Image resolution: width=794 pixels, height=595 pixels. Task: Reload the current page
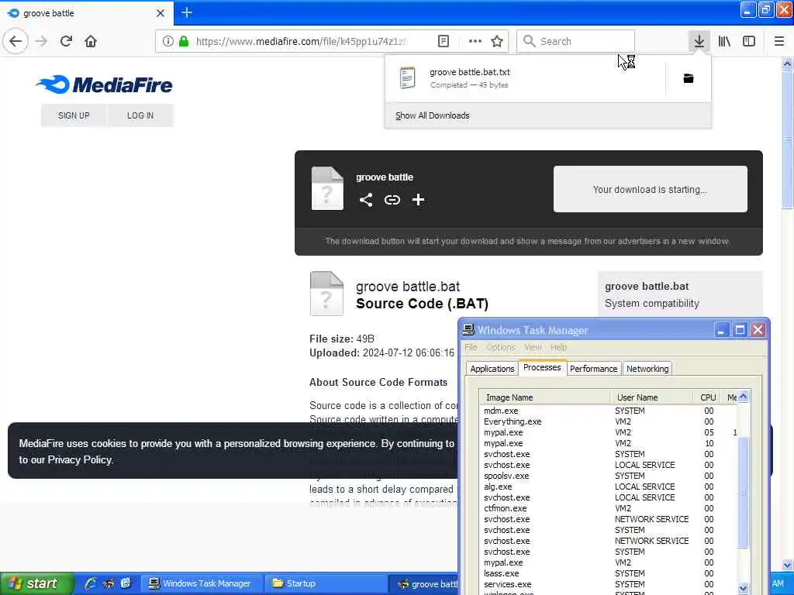66,41
